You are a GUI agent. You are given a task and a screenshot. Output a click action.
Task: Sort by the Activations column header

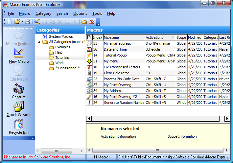click(x=160, y=37)
